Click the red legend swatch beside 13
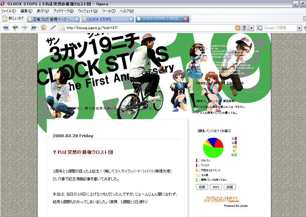Screen dimensions: 306x217 coord(236,139)
